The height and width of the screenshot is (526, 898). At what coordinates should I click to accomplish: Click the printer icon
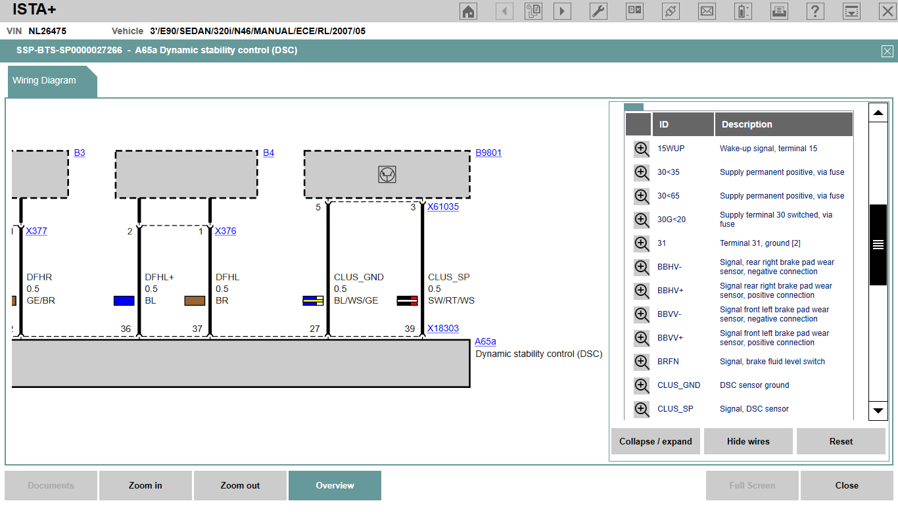pos(779,11)
